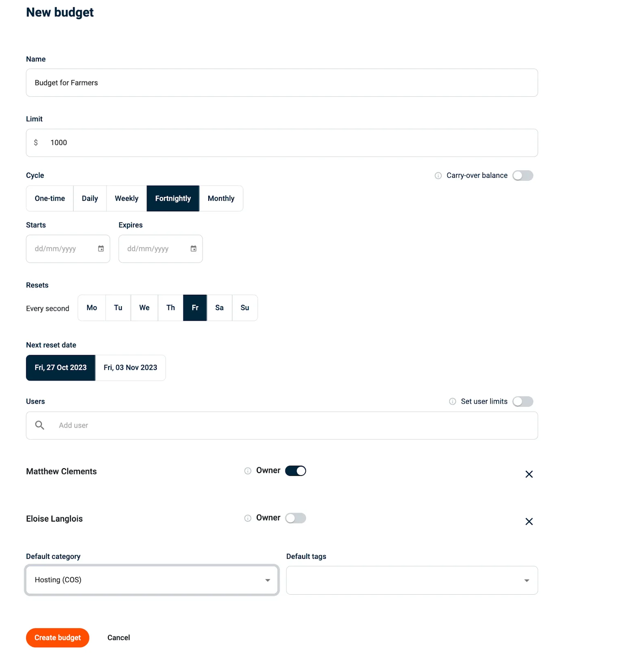The height and width of the screenshot is (653, 641).
Task: Focus the Name field with Budget for Farmers
Action: pos(282,83)
